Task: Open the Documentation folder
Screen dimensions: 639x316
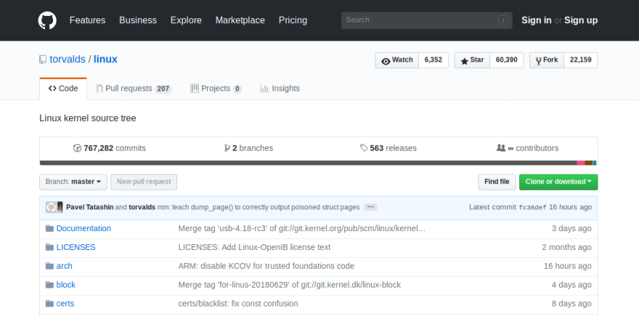Action: pyautogui.click(x=84, y=228)
